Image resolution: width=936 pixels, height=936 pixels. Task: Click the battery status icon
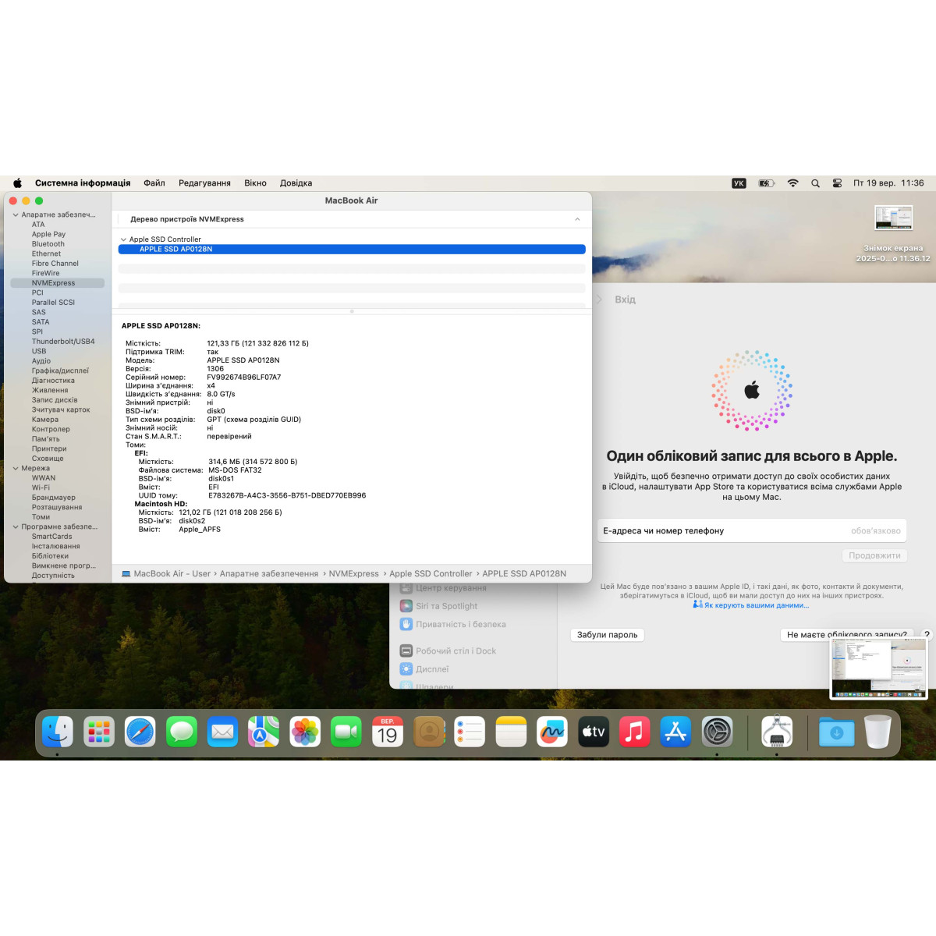pos(767,183)
